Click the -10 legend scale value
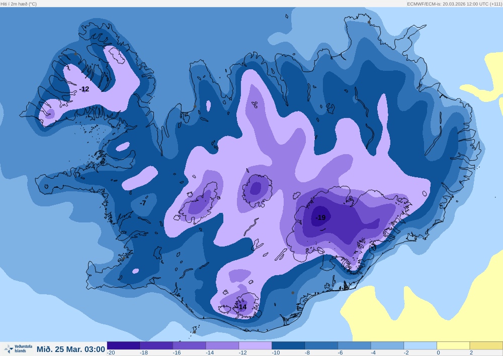This screenshot has width=503, height=356. 276,353
